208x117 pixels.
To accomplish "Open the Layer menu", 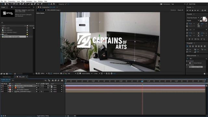I will click(18, 1).
